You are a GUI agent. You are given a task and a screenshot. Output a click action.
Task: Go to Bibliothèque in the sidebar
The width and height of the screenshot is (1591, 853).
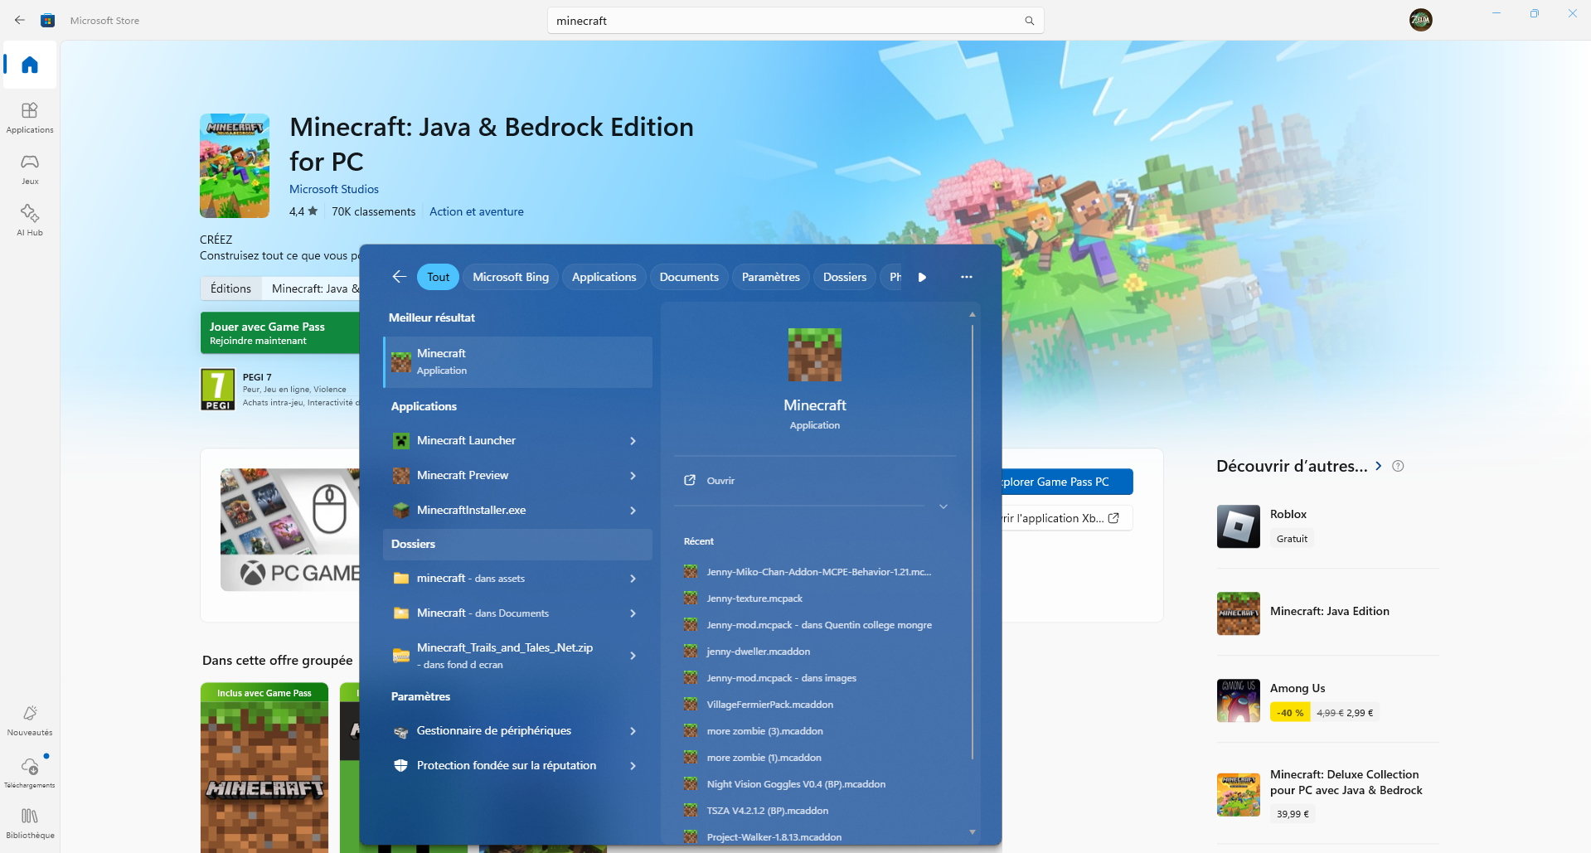(x=30, y=823)
